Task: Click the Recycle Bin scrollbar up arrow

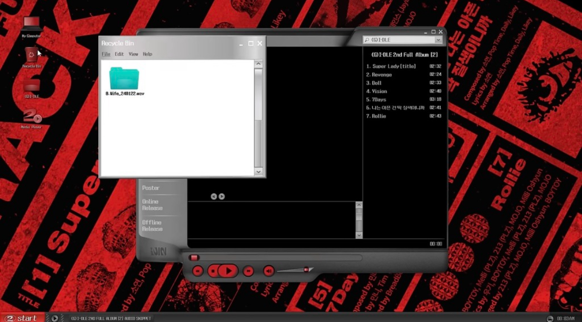Action: [x=258, y=64]
